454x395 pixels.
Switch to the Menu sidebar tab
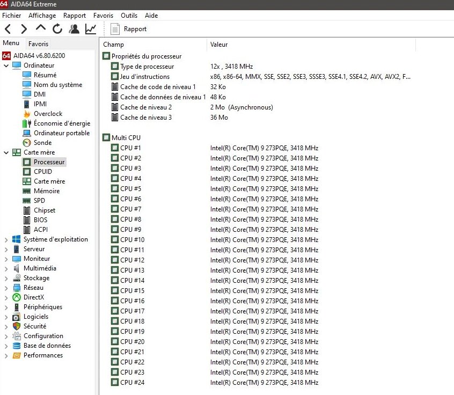11,43
